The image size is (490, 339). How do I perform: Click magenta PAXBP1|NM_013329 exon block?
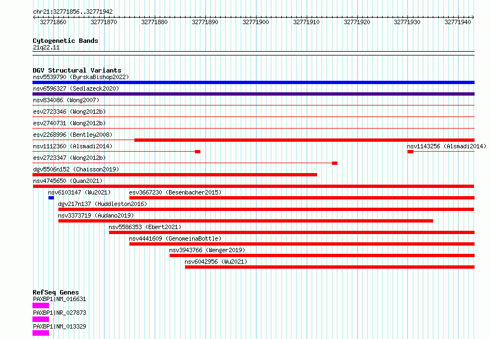point(41,333)
